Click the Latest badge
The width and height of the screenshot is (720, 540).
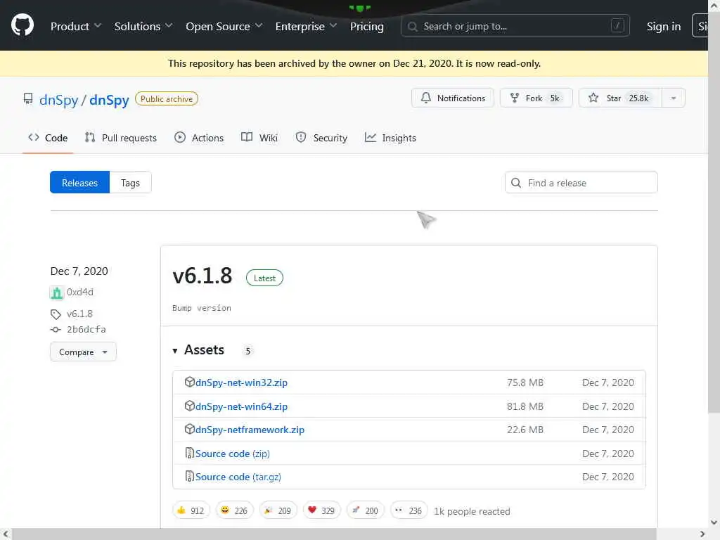pyautogui.click(x=264, y=278)
